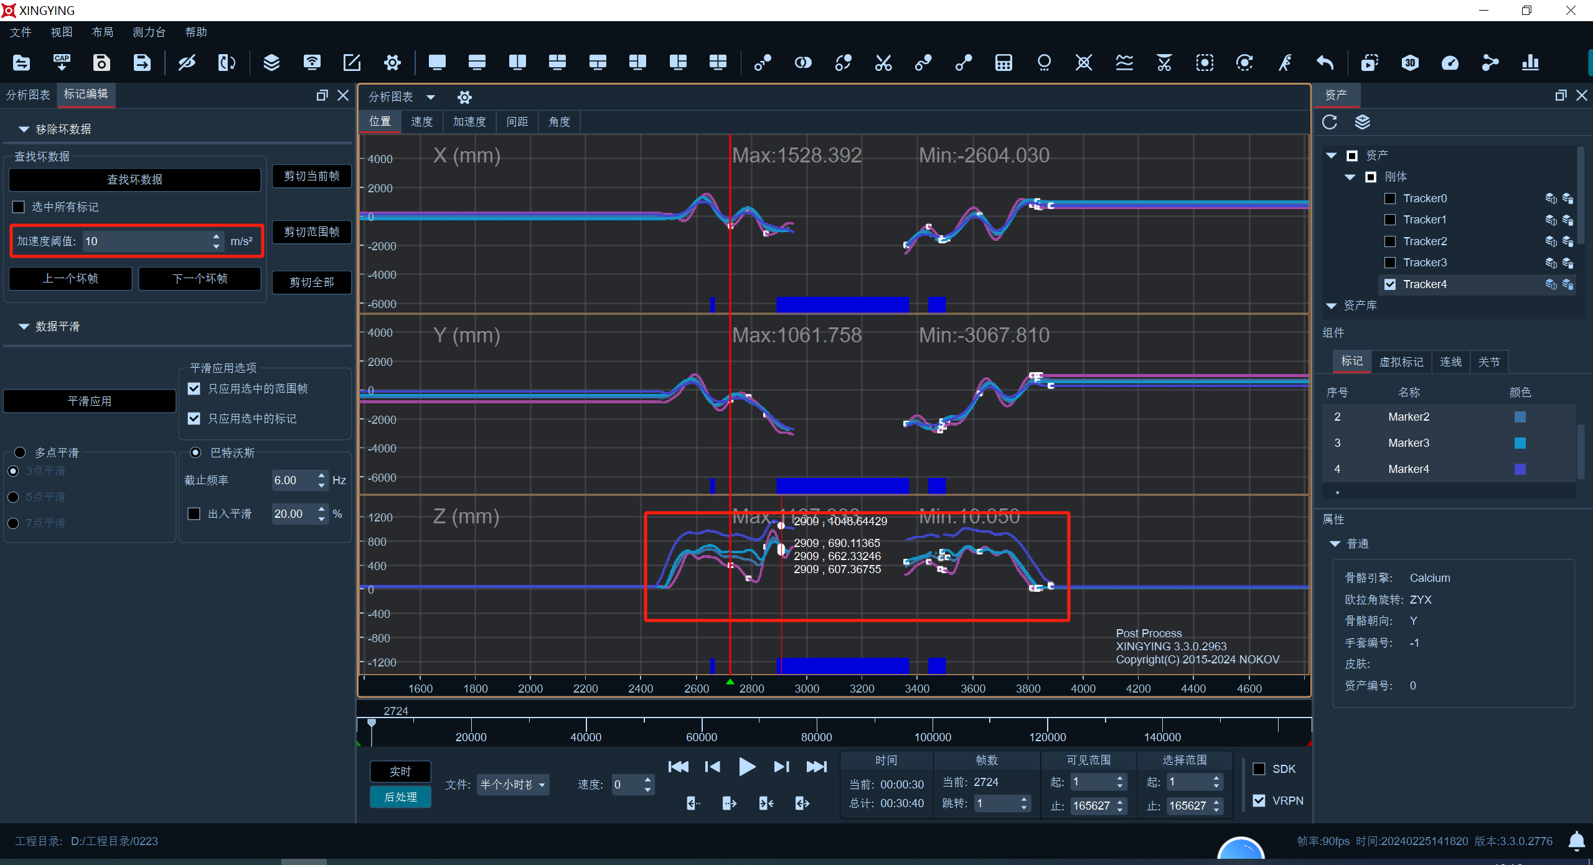Collapse the 刚体 tree node
The image size is (1593, 865).
1350,177
